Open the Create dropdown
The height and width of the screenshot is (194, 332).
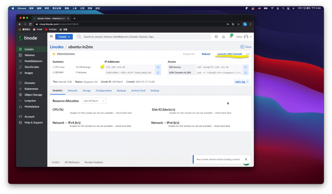coord(64,37)
